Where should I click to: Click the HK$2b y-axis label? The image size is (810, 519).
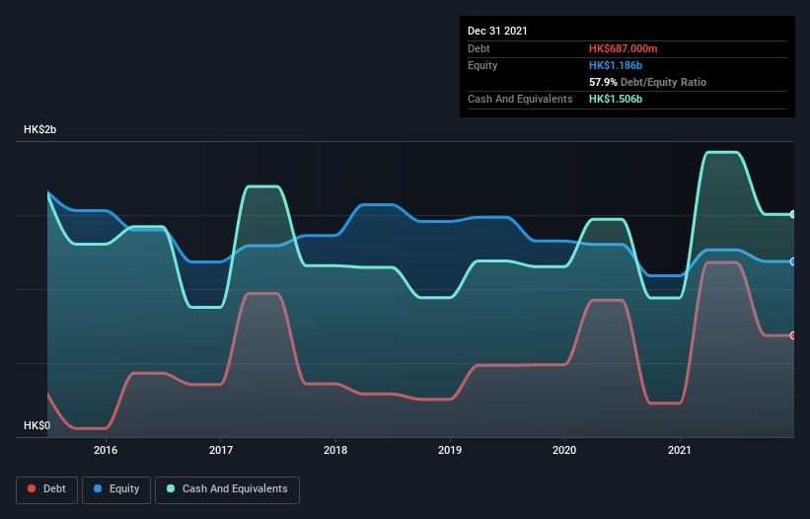pos(39,129)
